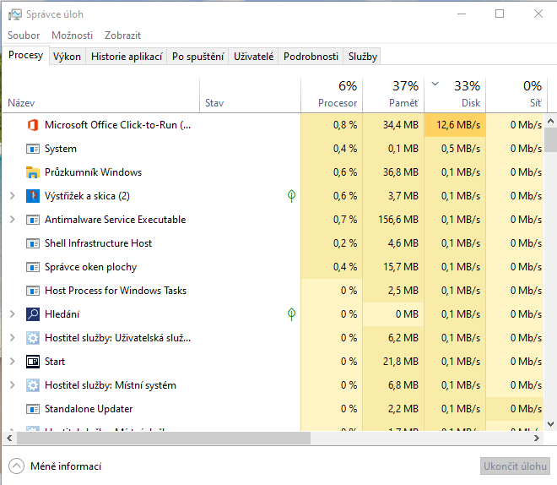Click the Hledání magnifier icon

pos(33,314)
